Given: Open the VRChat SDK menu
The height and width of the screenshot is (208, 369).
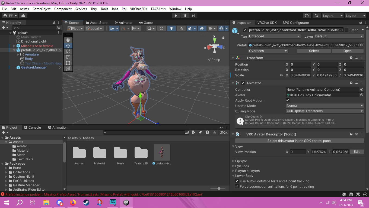Looking at the screenshot, I should coord(139,9).
